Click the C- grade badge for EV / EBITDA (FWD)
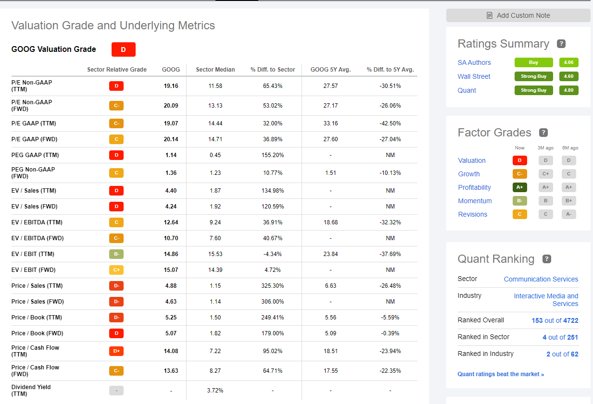593x404 pixels. point(116,238)
